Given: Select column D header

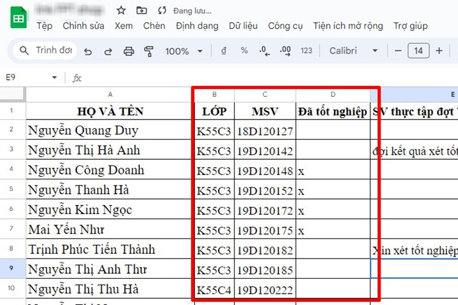Looking at the screenshot, I should 333,95.
